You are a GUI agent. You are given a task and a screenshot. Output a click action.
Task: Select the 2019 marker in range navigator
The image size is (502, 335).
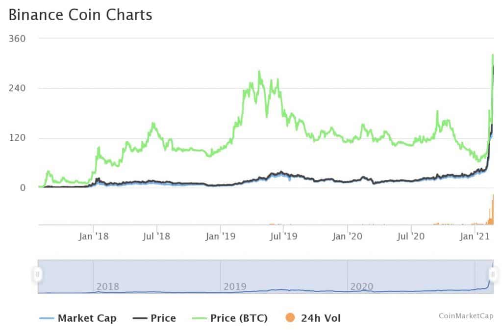coord(235,286)
